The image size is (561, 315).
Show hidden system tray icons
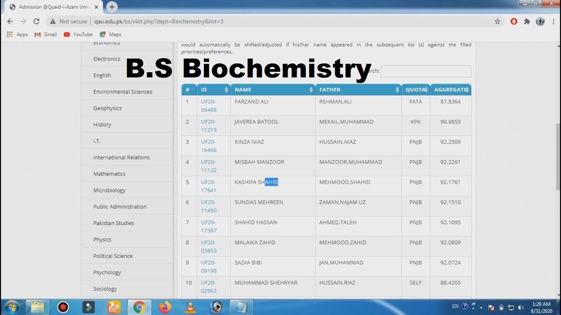[x=482, y=307]
